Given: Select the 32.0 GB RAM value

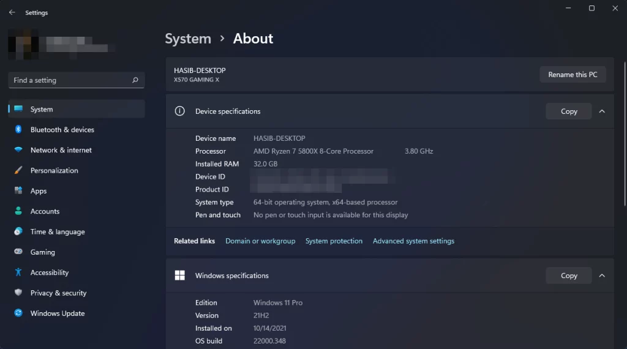Looking at the screenshot, I should 266,164.
